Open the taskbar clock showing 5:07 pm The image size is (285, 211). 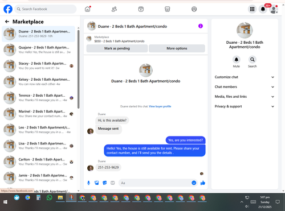click(265, 202)
